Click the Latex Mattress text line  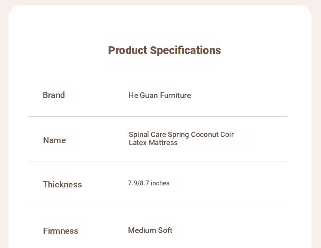(x=153, y=143)
